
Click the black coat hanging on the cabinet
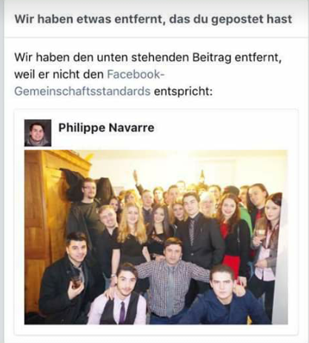(x=72, y=184)
